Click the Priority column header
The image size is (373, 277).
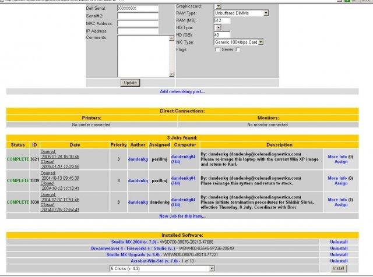click(x=118, y=145)
